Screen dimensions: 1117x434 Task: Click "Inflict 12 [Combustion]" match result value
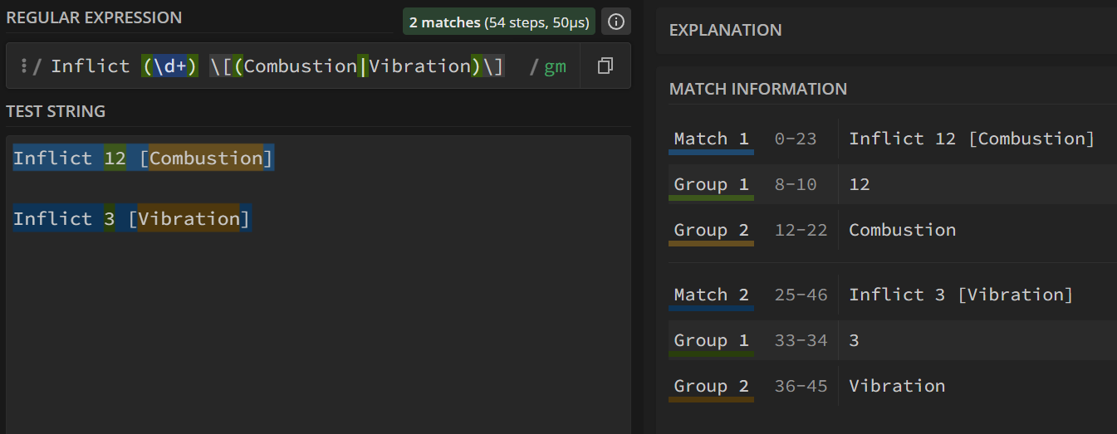coord(971,139)
